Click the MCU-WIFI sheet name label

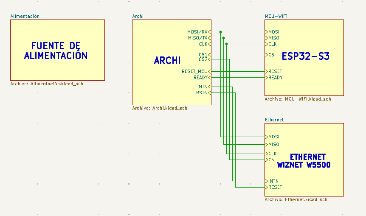[276, 16]
